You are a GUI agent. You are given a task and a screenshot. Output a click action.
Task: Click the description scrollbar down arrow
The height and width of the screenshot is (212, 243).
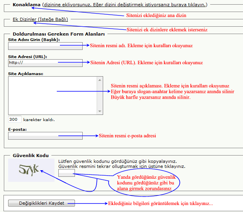coord(100,111)
